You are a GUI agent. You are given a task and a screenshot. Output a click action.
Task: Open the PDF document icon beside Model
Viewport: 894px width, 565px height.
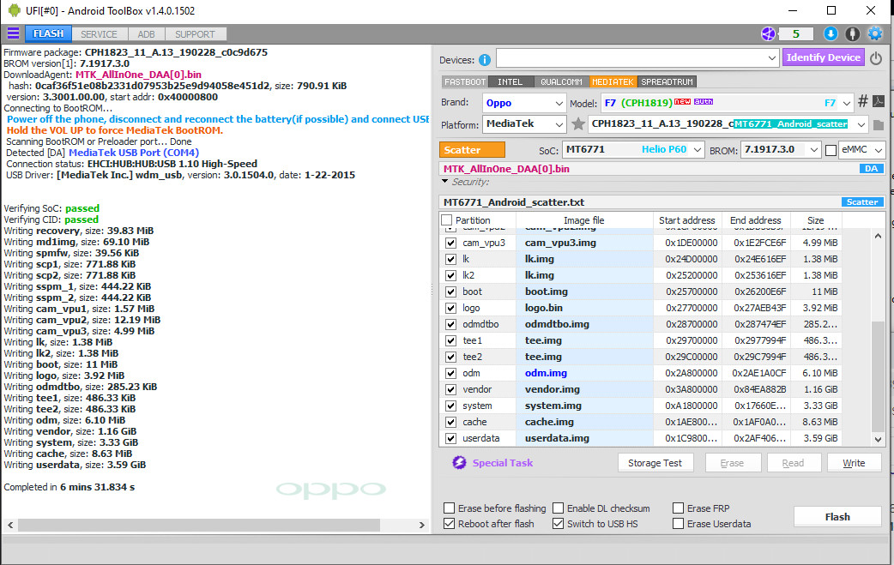[879, 102]
